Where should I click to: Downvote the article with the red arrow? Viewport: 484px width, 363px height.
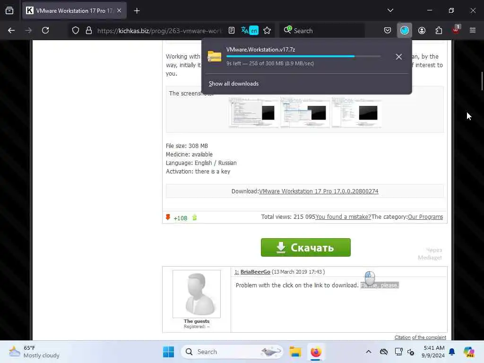(x=168, y=217)
